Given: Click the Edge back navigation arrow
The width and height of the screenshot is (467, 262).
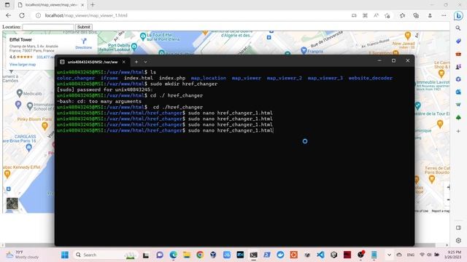Looking at the screenshot, I should point(8,15).
